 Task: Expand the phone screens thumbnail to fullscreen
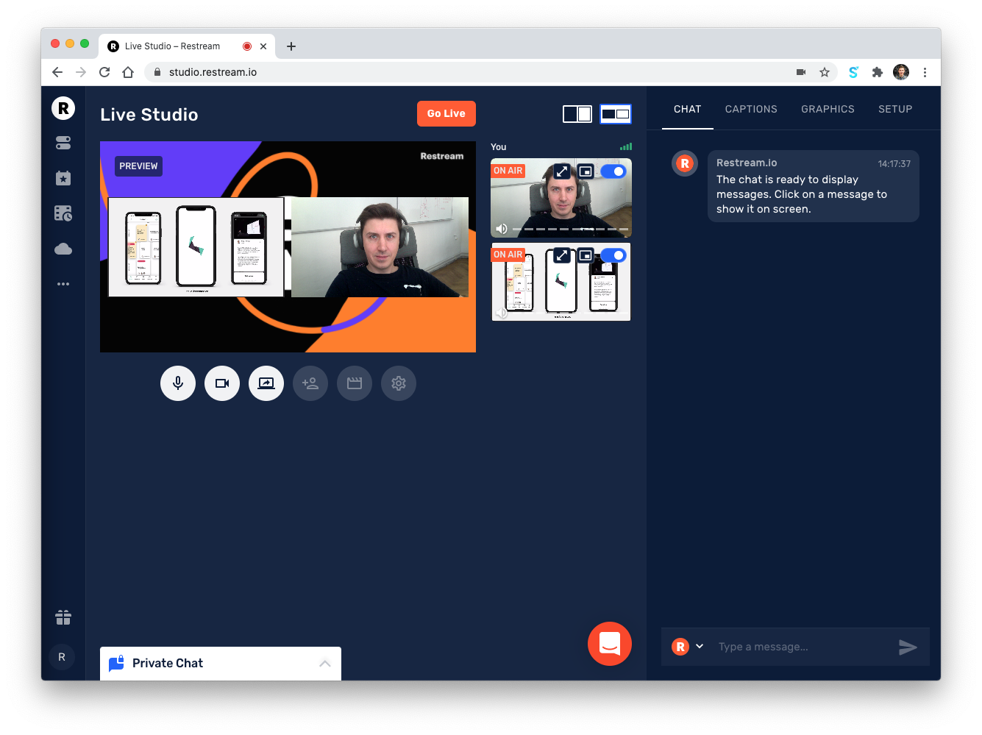tap(562, 255)
